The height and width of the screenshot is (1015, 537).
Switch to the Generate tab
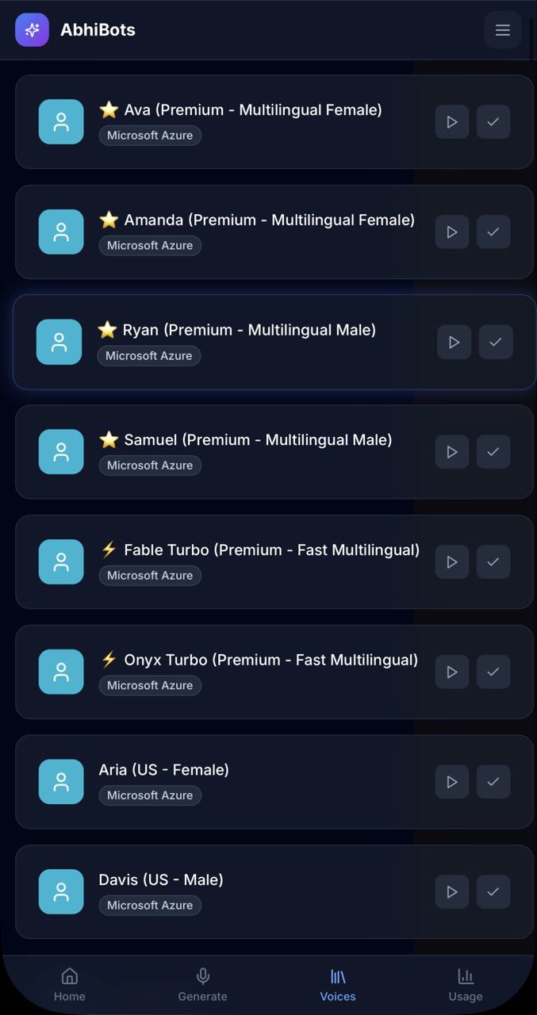pyautogui.click(x=202, y=983)
